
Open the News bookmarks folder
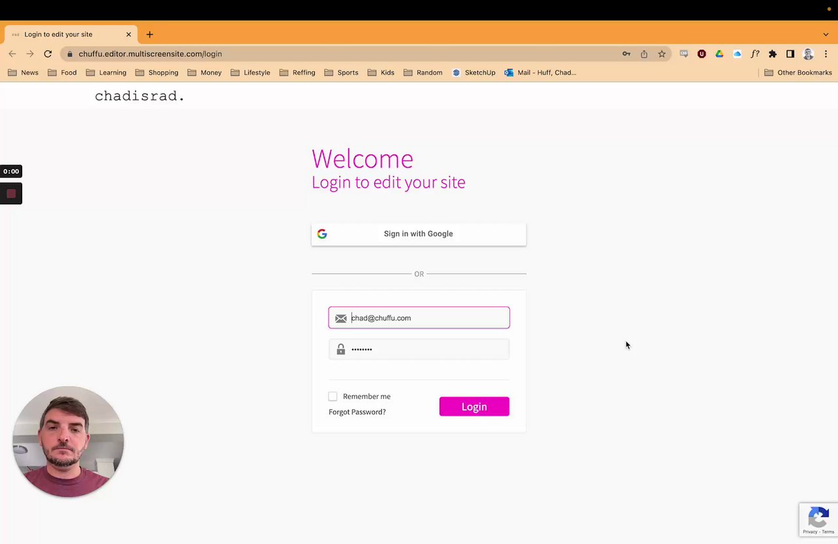[23, 73]
